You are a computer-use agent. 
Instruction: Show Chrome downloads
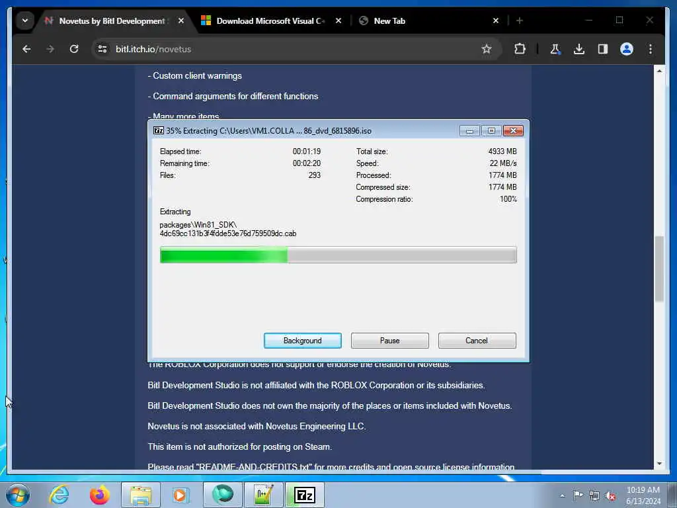[x=579, y=49]
